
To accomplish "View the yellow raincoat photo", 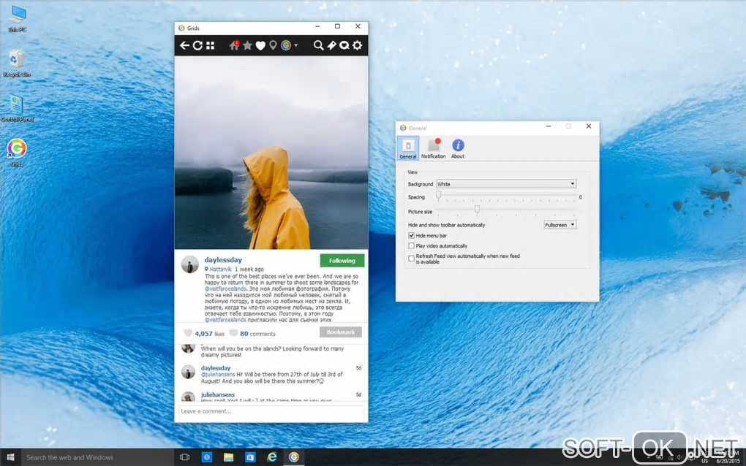I will (x=271, y=153).
